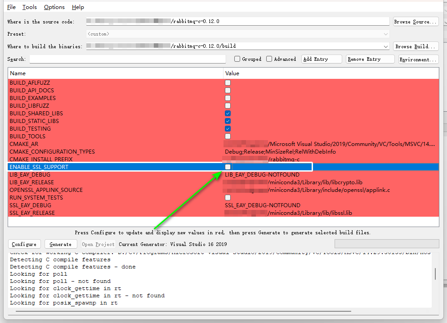Click the Browse Source button
Image resolution: width=447 pixels, height=323 pixels.
(415, 22)
